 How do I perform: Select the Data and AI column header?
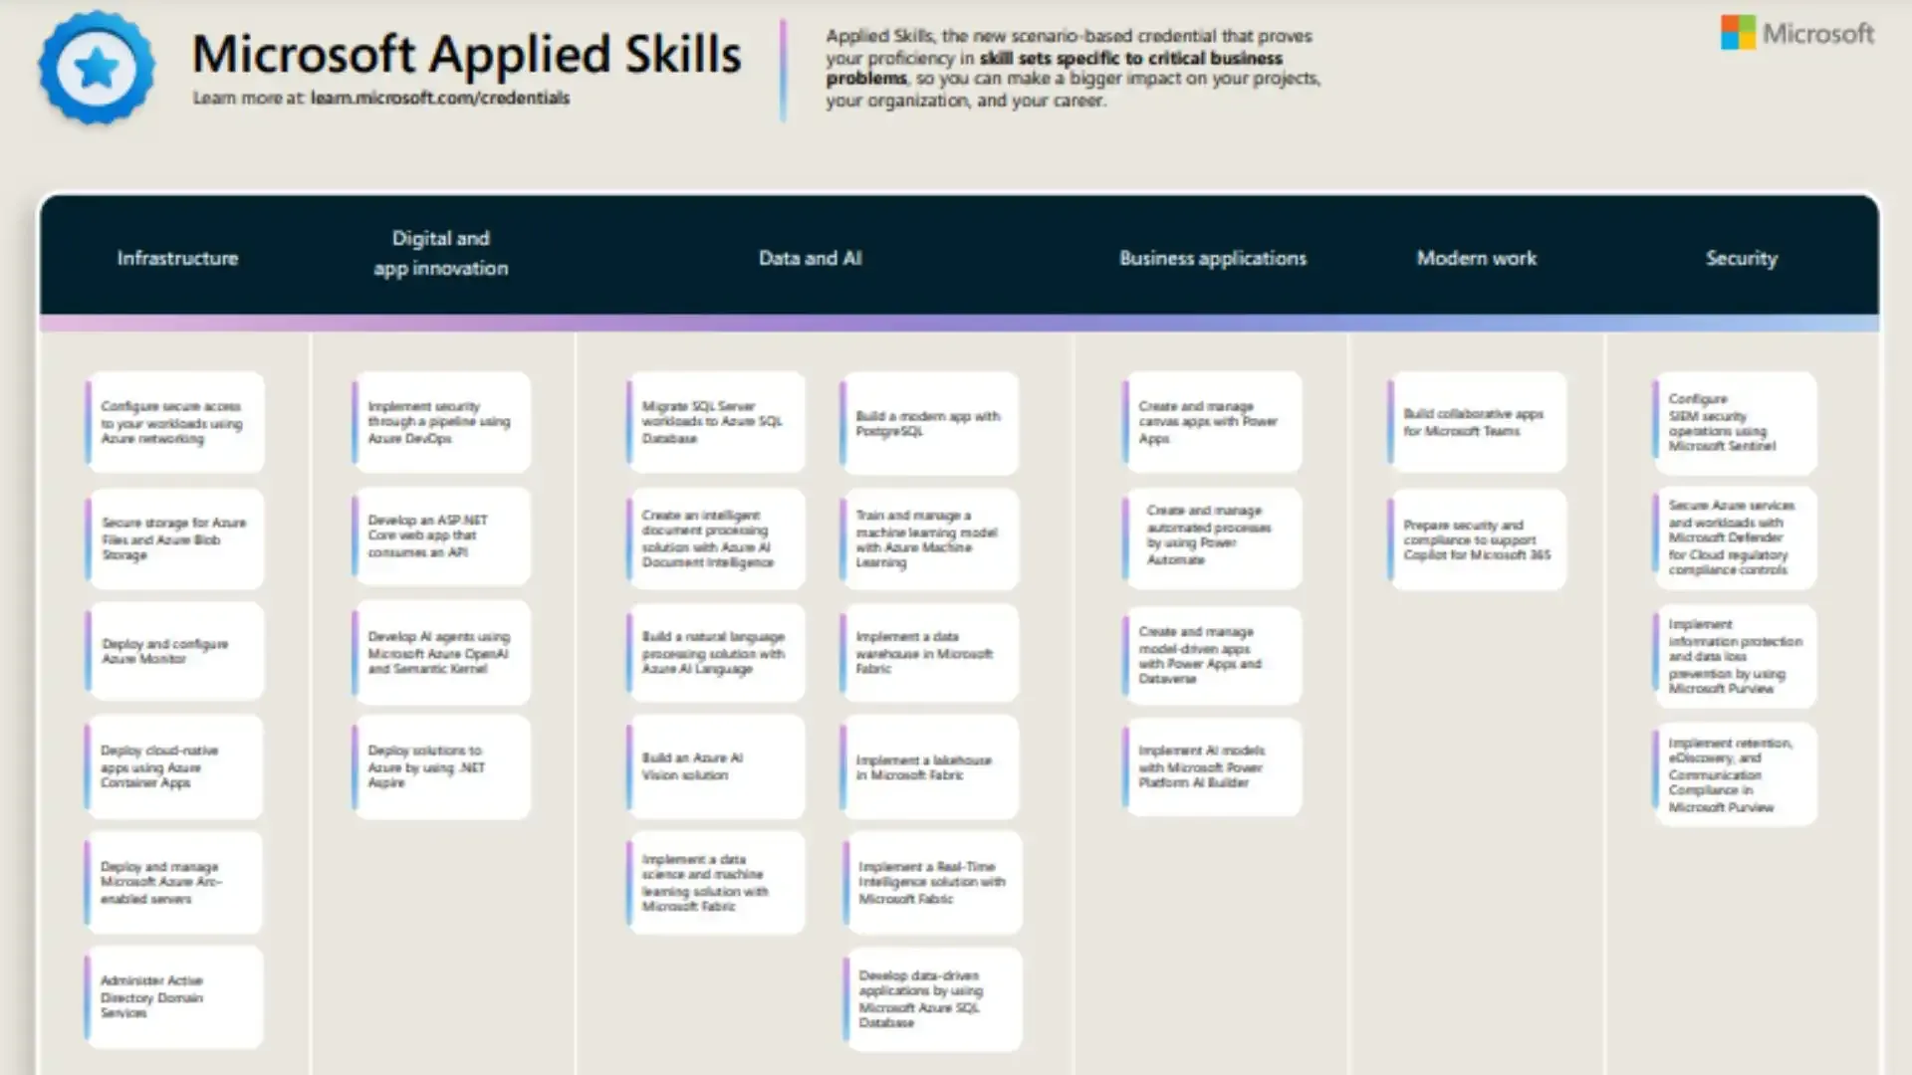[810, 258]
